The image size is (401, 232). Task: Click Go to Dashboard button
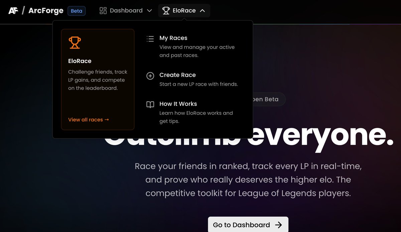pyautogui.click(x=248, y=225)
